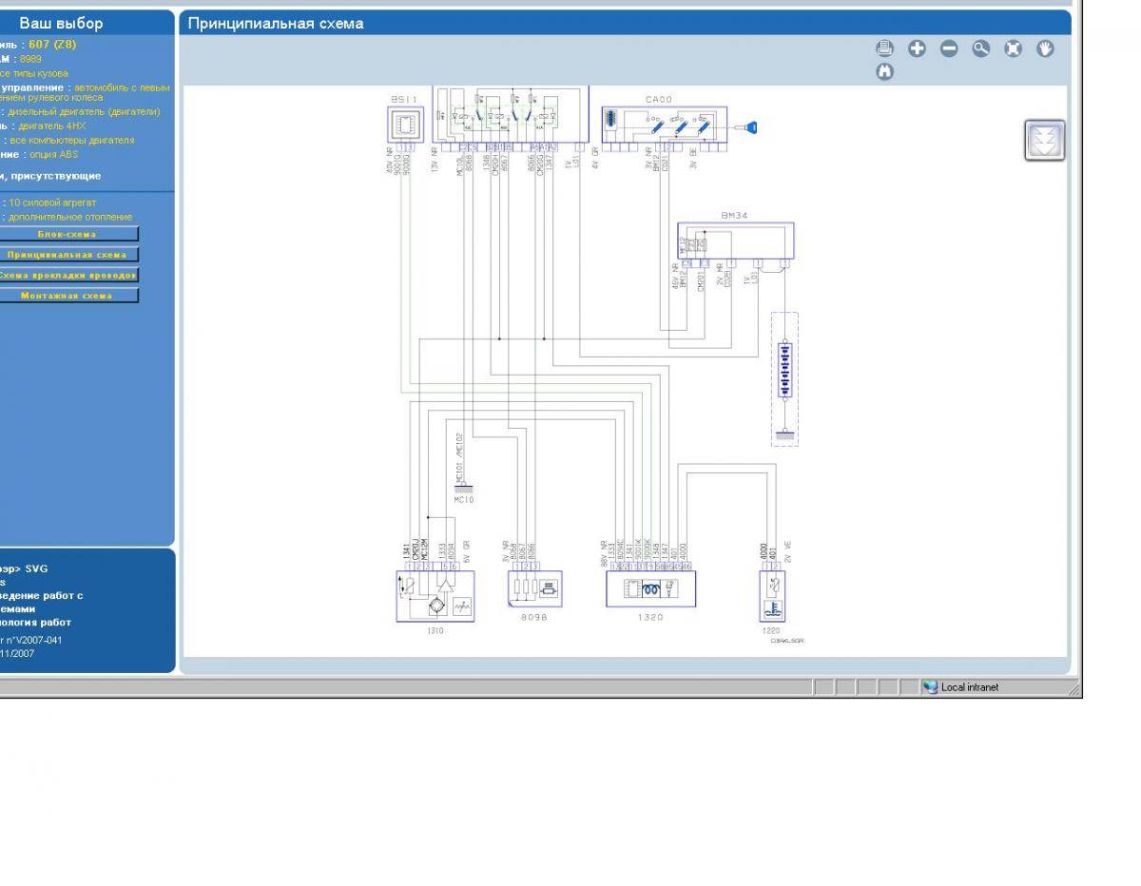Select Принципиальная схема button
Viewport: 1141px width, 886px height.
[x=67, y=255]
